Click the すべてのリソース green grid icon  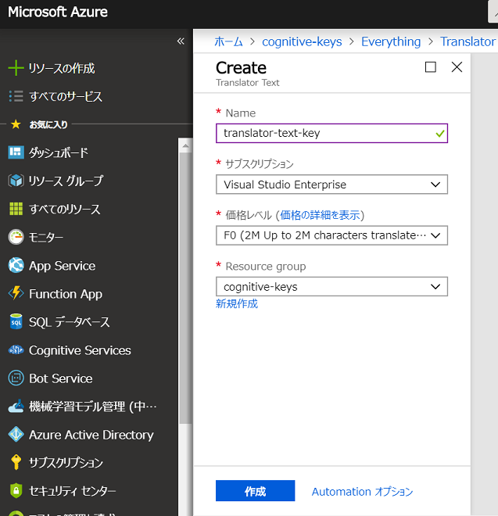point(16,209)
